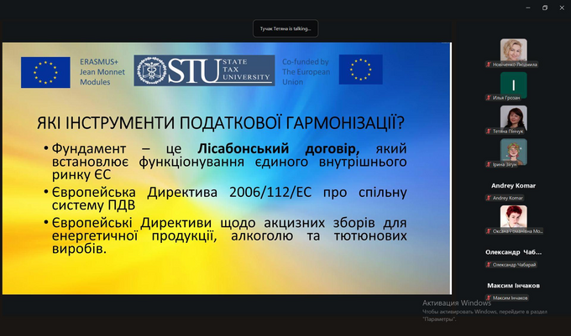Click muted mic icon beside Илья Грозан
This screenshot has height=336, width=571.
[488, 98]
